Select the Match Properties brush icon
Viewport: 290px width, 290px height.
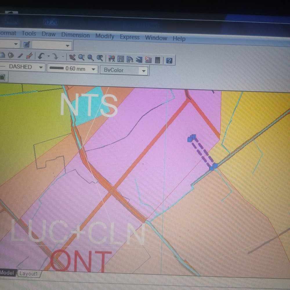pos(29,55)
